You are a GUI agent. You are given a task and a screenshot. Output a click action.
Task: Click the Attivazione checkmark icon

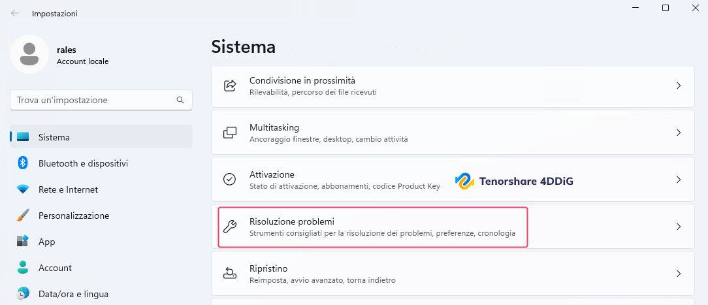point(230,180)
